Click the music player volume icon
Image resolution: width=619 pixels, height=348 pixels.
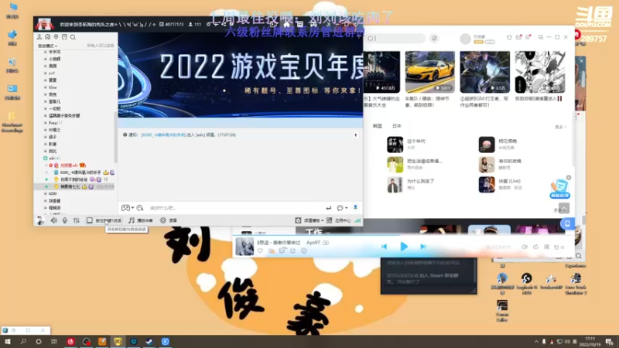pyautogui.click(x=525, y=247)
